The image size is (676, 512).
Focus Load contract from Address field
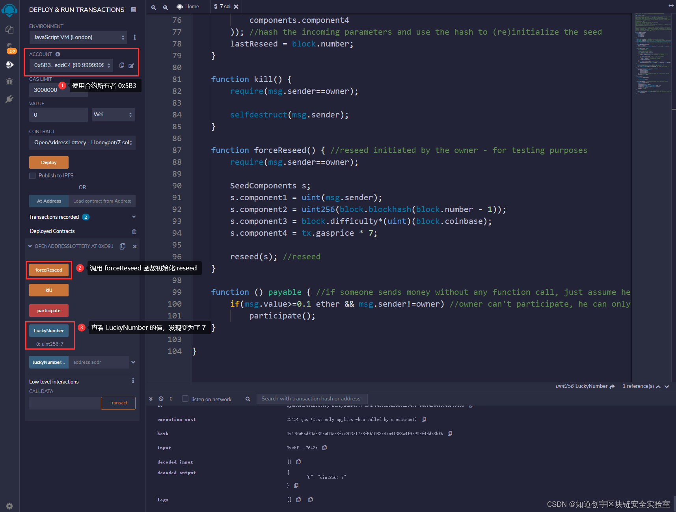(x=102, y=201)
